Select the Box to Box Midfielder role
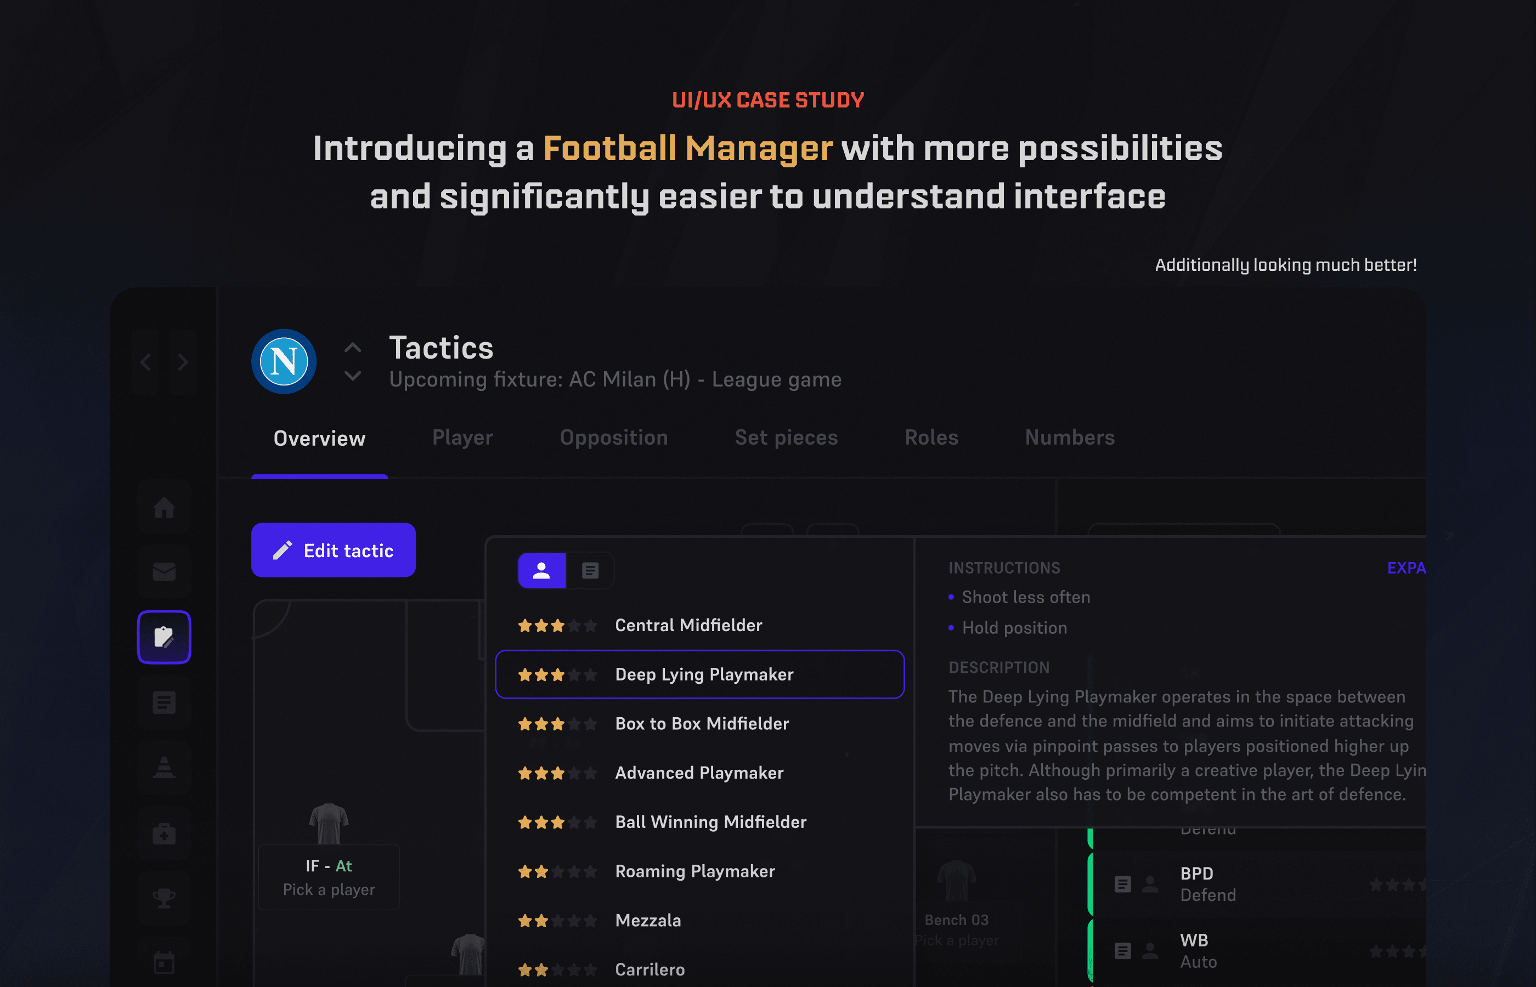The width and height of the screenshot is (1536, 987). coord(700,724)
